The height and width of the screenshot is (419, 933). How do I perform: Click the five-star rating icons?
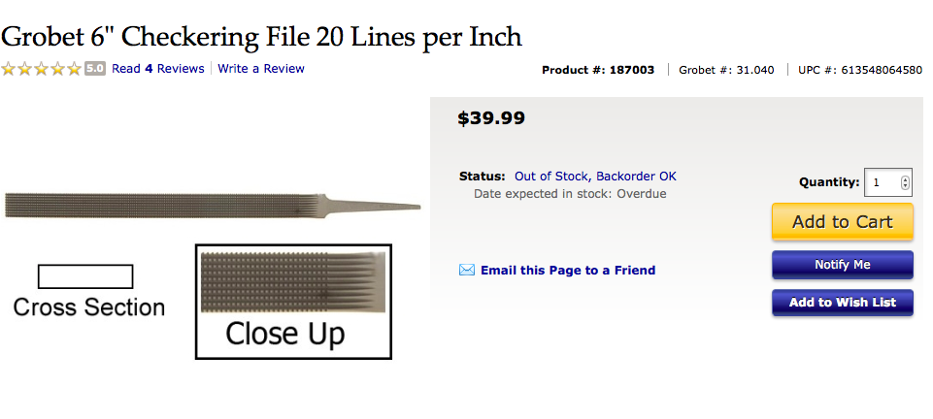(x=42, y=69)
